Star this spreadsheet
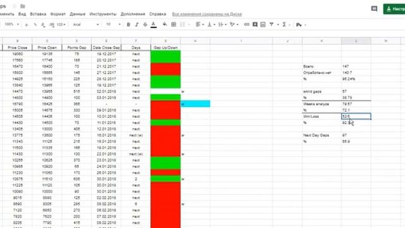 pyautogui.click(x=15, y=6)
